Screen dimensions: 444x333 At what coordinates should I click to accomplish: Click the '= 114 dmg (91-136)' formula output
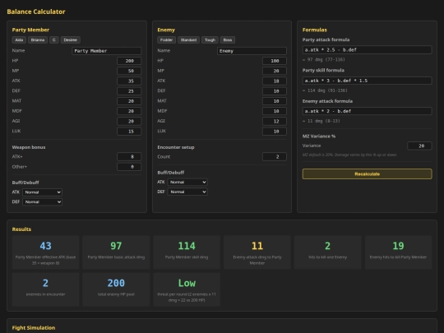pos(325,90)
